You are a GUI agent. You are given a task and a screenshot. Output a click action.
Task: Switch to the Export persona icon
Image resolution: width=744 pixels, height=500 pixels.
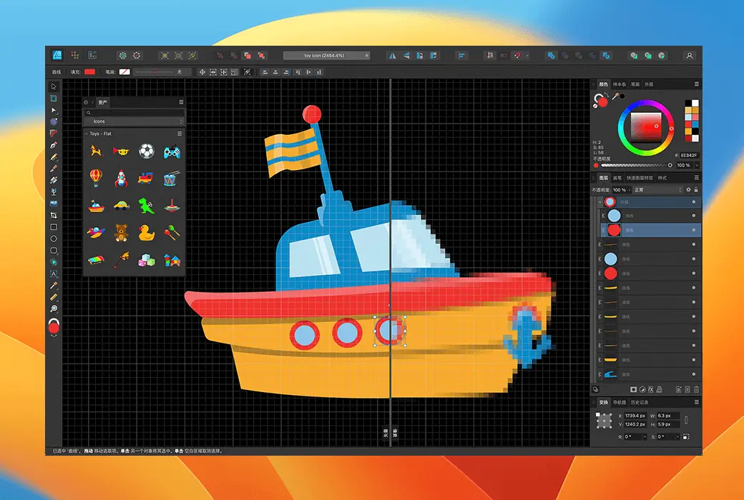[x=92, y=56]
